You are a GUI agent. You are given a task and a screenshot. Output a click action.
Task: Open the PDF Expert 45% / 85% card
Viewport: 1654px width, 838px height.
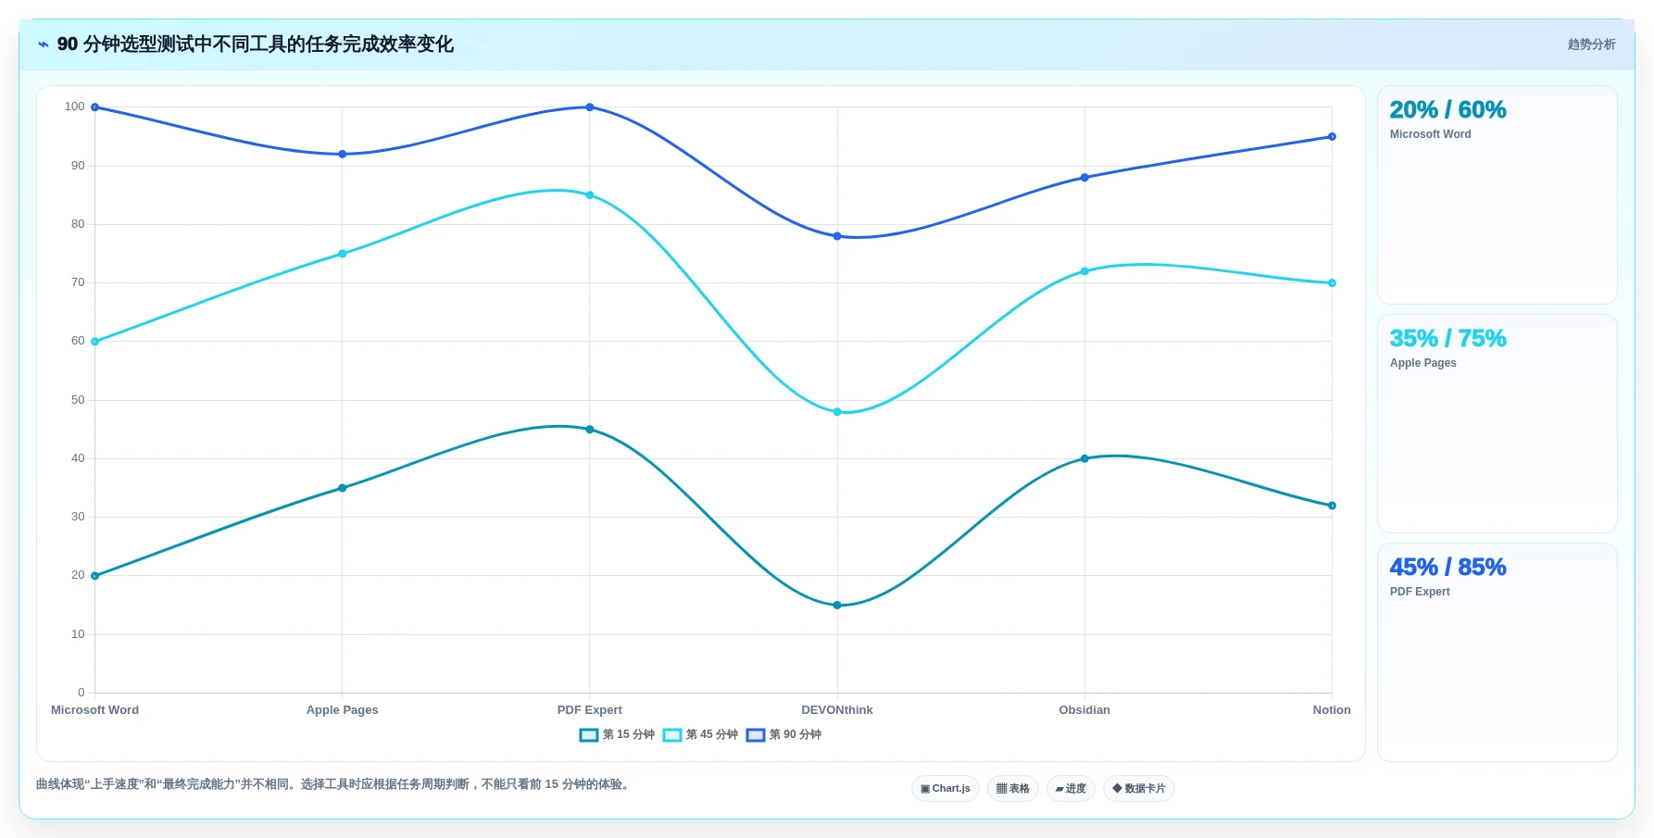click(1497, 653)
